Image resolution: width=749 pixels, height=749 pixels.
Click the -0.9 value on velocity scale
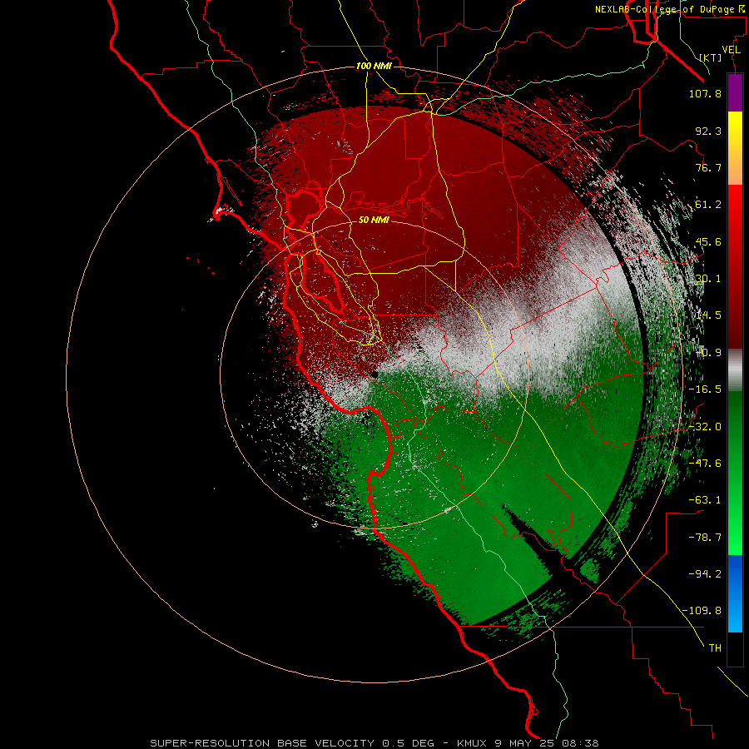(708, 353)
